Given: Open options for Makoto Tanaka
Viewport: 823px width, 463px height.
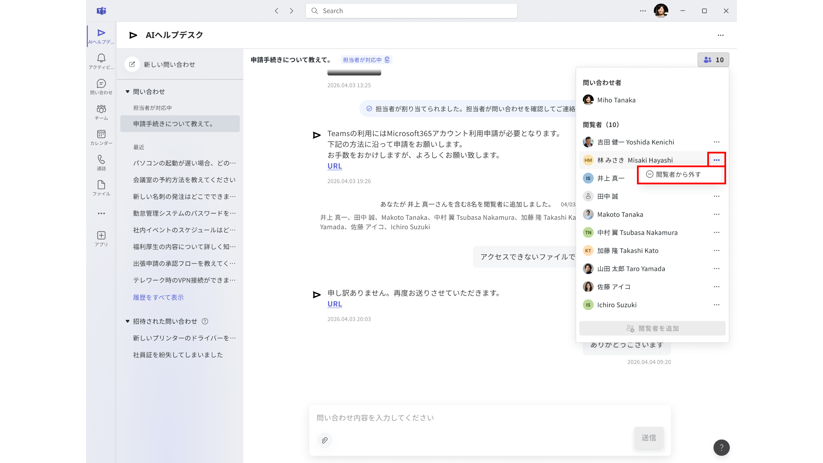Looking at the screenshot, I should click(717, 214).
